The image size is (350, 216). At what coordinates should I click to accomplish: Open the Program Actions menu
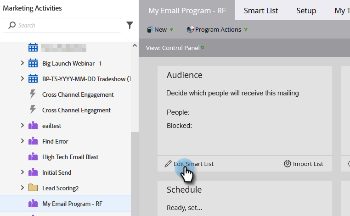point(217,30)
